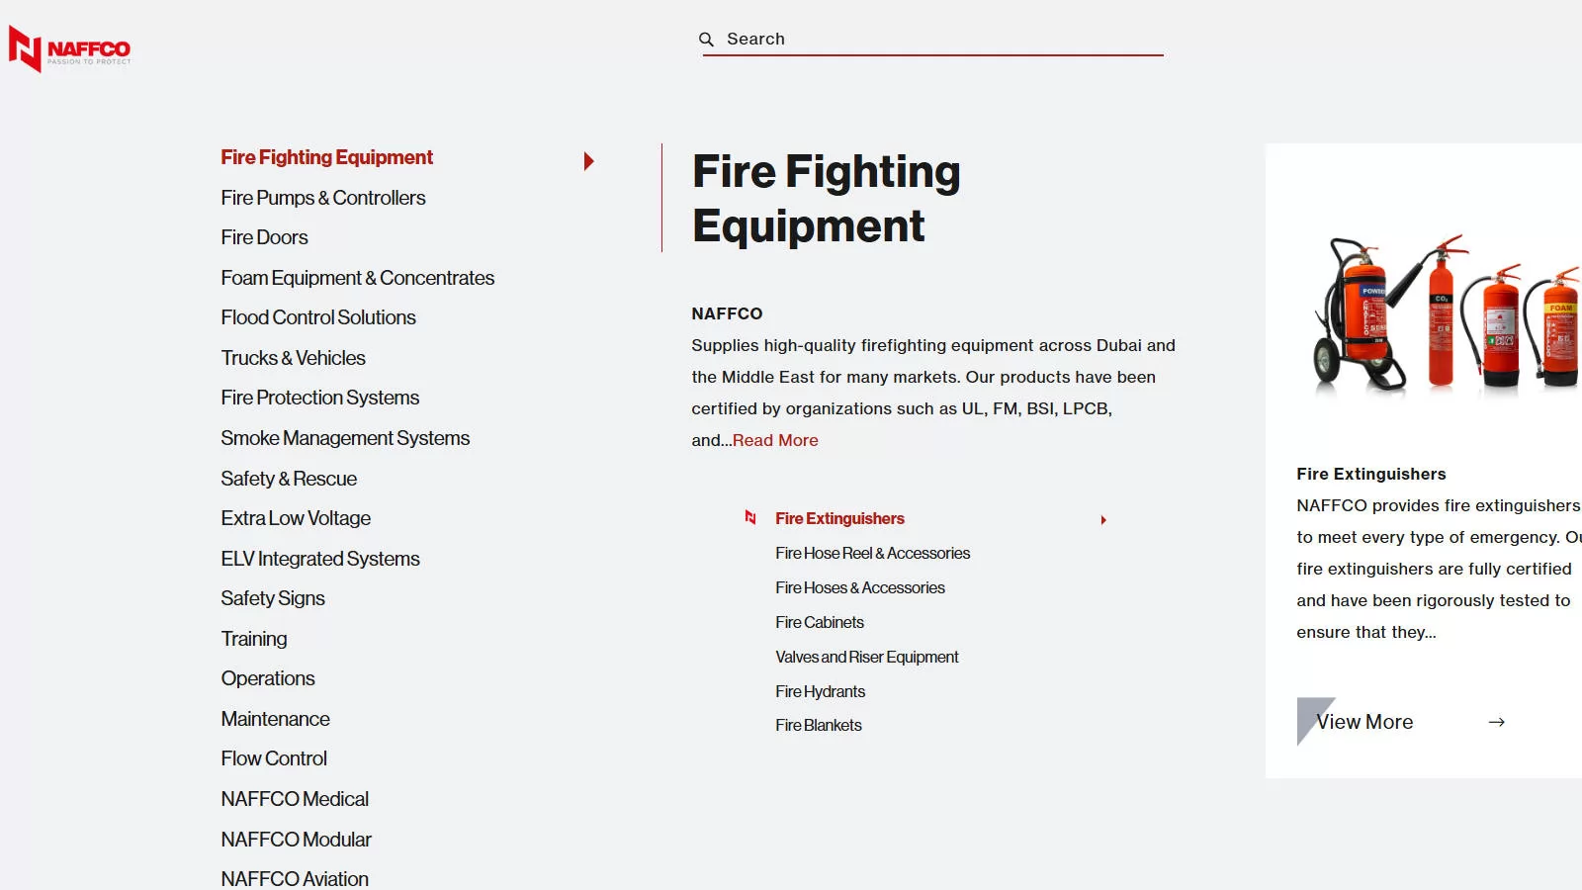Click the NAFFCO emblem beside Fire Extinguishers

[750, 517]
